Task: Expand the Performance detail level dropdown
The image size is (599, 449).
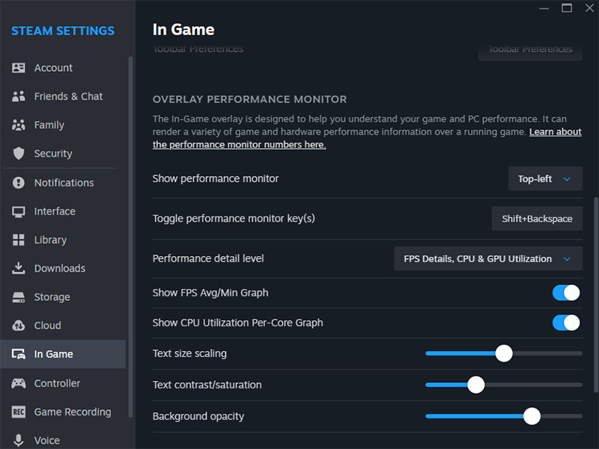Action: 487,259
